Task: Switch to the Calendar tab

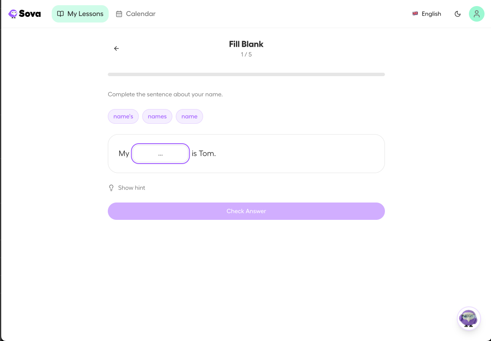Action: point(135,13)
